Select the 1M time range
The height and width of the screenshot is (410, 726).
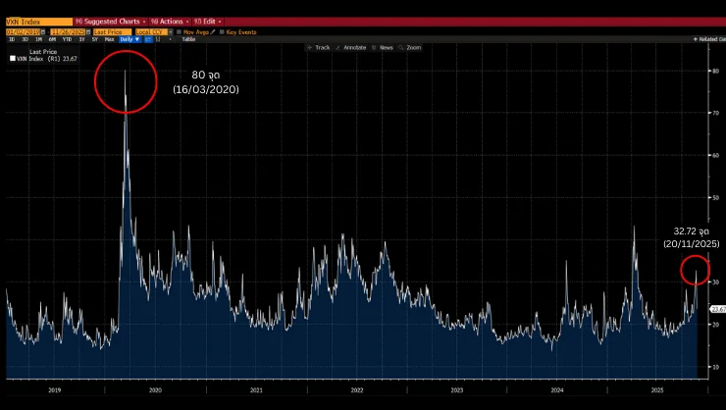(x=39, y=39)
